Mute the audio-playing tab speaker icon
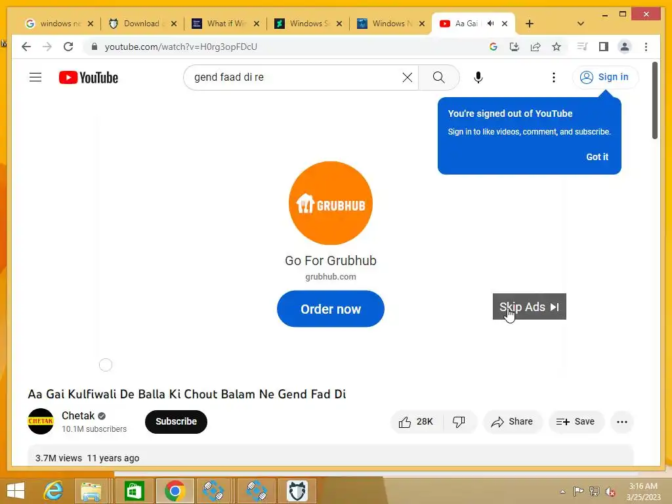The width and height of the screenshot is (672, 504). 490,24
